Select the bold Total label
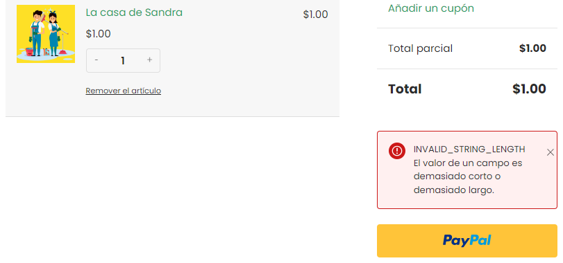 tap(405, 89)
